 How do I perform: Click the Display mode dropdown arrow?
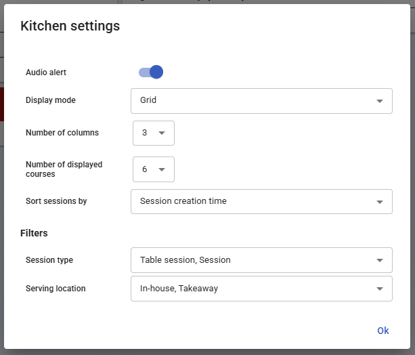coord(379,101)
